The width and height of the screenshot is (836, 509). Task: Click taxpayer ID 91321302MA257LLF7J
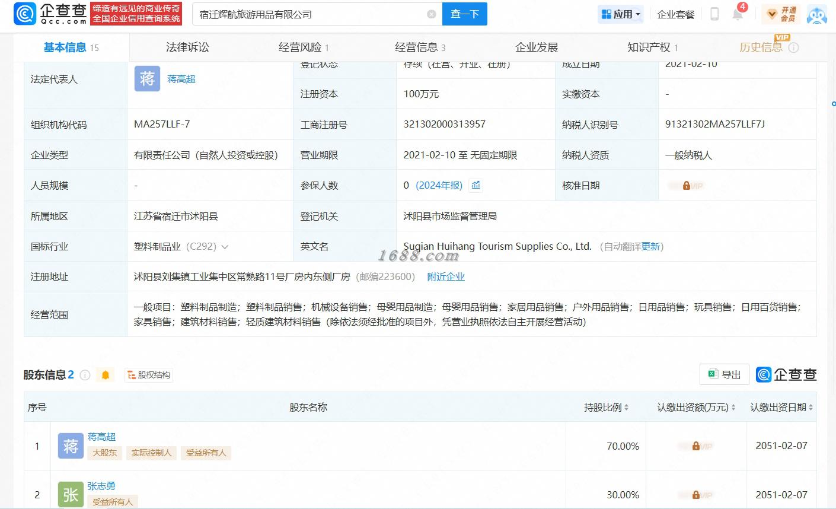[x=715, y=124]
